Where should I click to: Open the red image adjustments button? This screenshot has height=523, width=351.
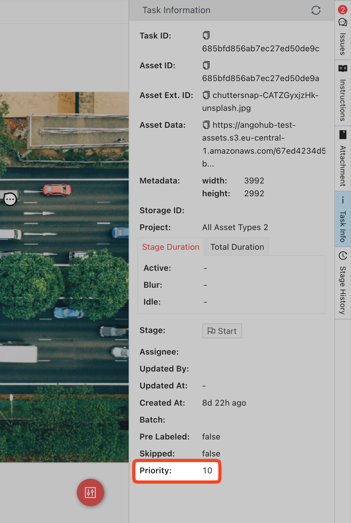[90, 492]
